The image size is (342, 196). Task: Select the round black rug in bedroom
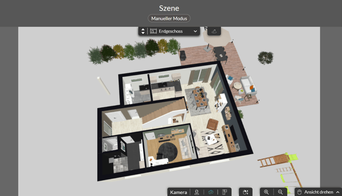pos(168,152)
